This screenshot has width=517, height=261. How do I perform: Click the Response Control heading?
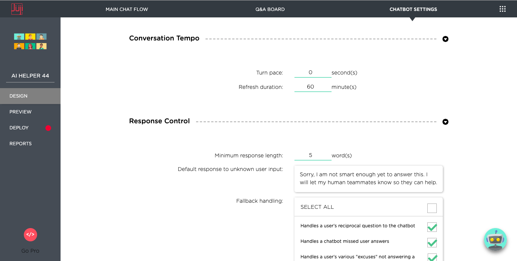coord(159,121)
